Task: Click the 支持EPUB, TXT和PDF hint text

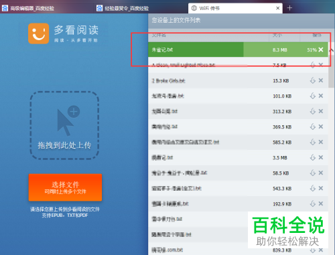Action: 65,216
